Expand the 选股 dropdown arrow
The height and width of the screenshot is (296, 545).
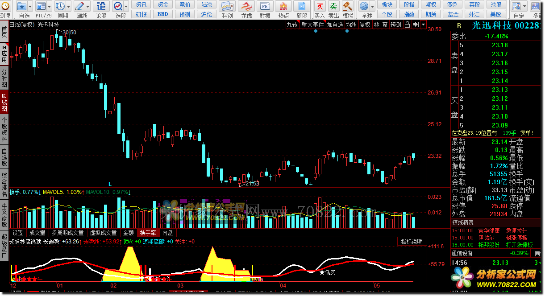click(126, 6)
